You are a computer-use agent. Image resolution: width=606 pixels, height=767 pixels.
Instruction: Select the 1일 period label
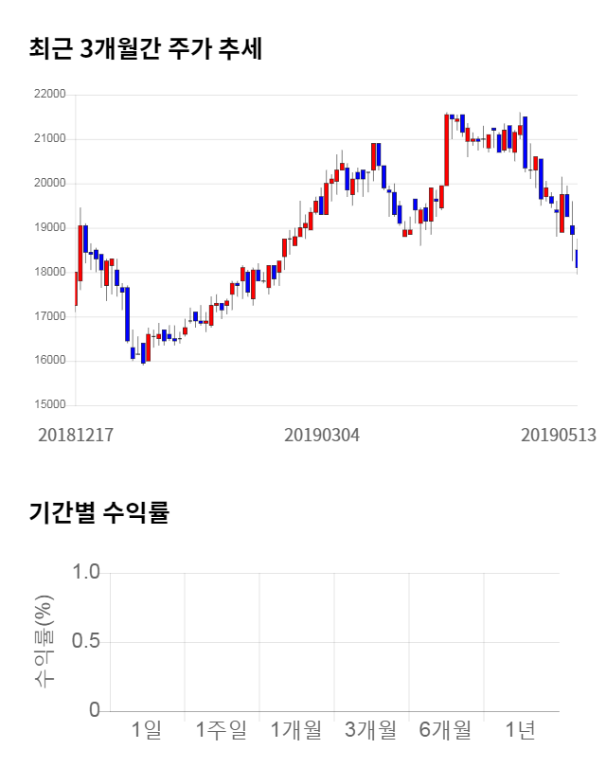pos(147,730)
